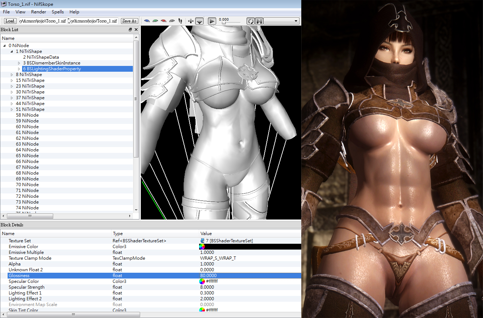483x318 pixels.
Task: Collapse the 0 NiNode tree node
Action: point(5,46)
